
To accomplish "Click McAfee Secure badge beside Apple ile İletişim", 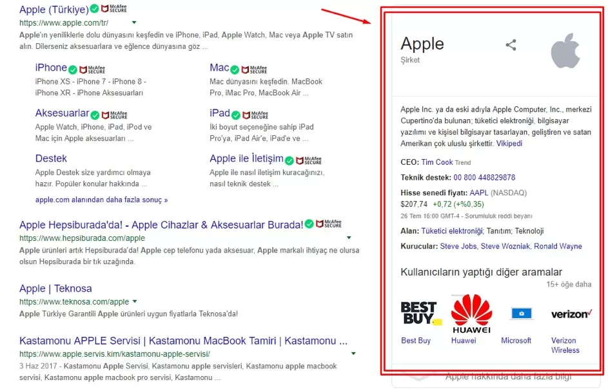I will coord(309,160).
